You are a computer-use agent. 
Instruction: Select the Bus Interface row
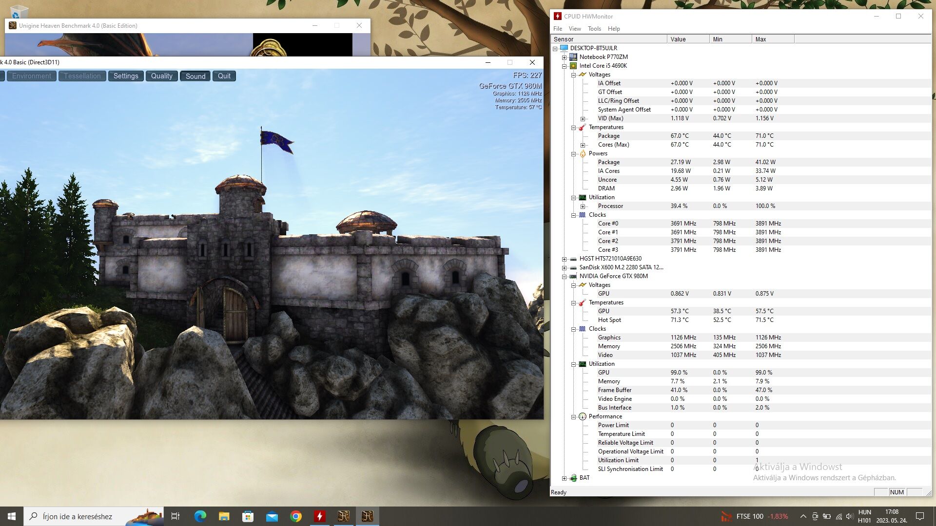[x=741, y=408]
